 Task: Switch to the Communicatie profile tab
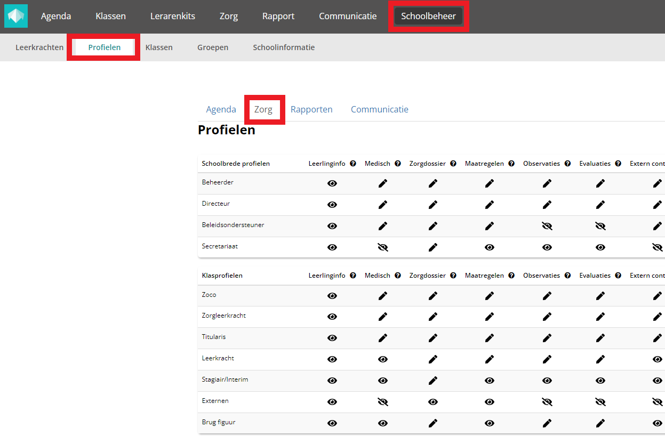tap(380, 109)
